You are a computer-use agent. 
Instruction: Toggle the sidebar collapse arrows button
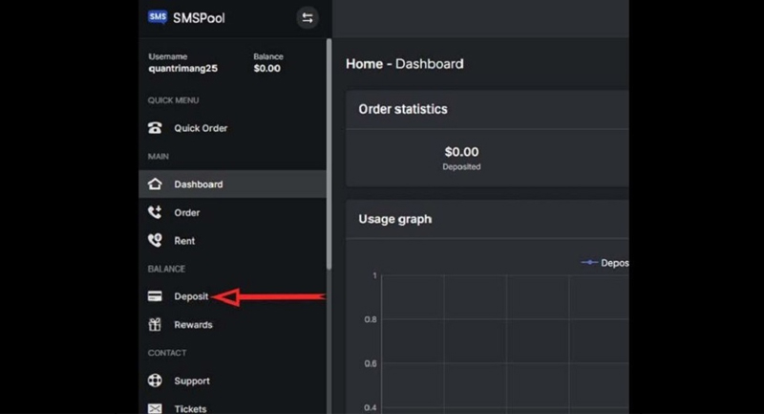[308, 17]
